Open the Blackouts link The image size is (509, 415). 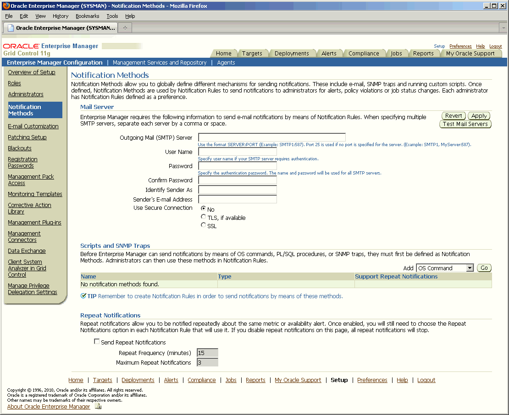(x=19, y=148)
